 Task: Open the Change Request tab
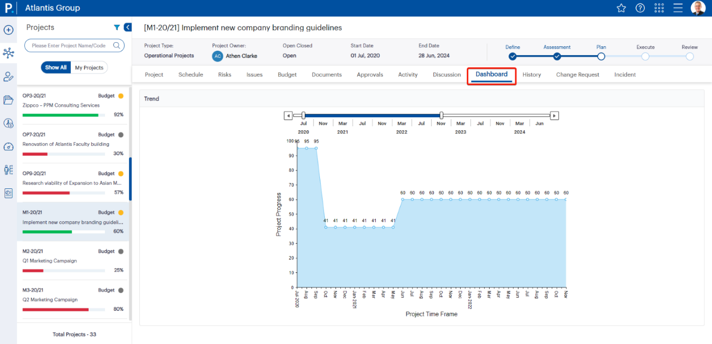[578, 75]
